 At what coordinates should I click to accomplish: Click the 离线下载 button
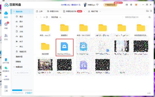93,11
